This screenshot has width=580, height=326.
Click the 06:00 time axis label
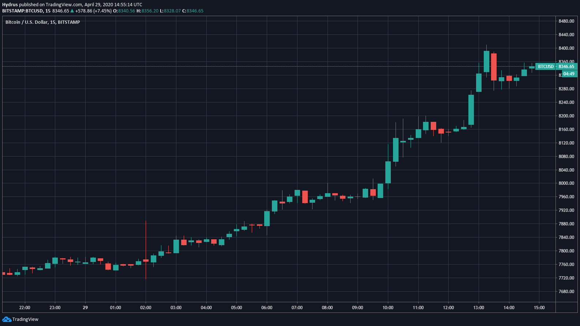tap(267, 308)
